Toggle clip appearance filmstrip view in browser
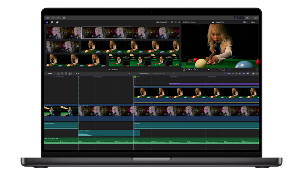The image size is (303, 175). (x=171, y=22)
